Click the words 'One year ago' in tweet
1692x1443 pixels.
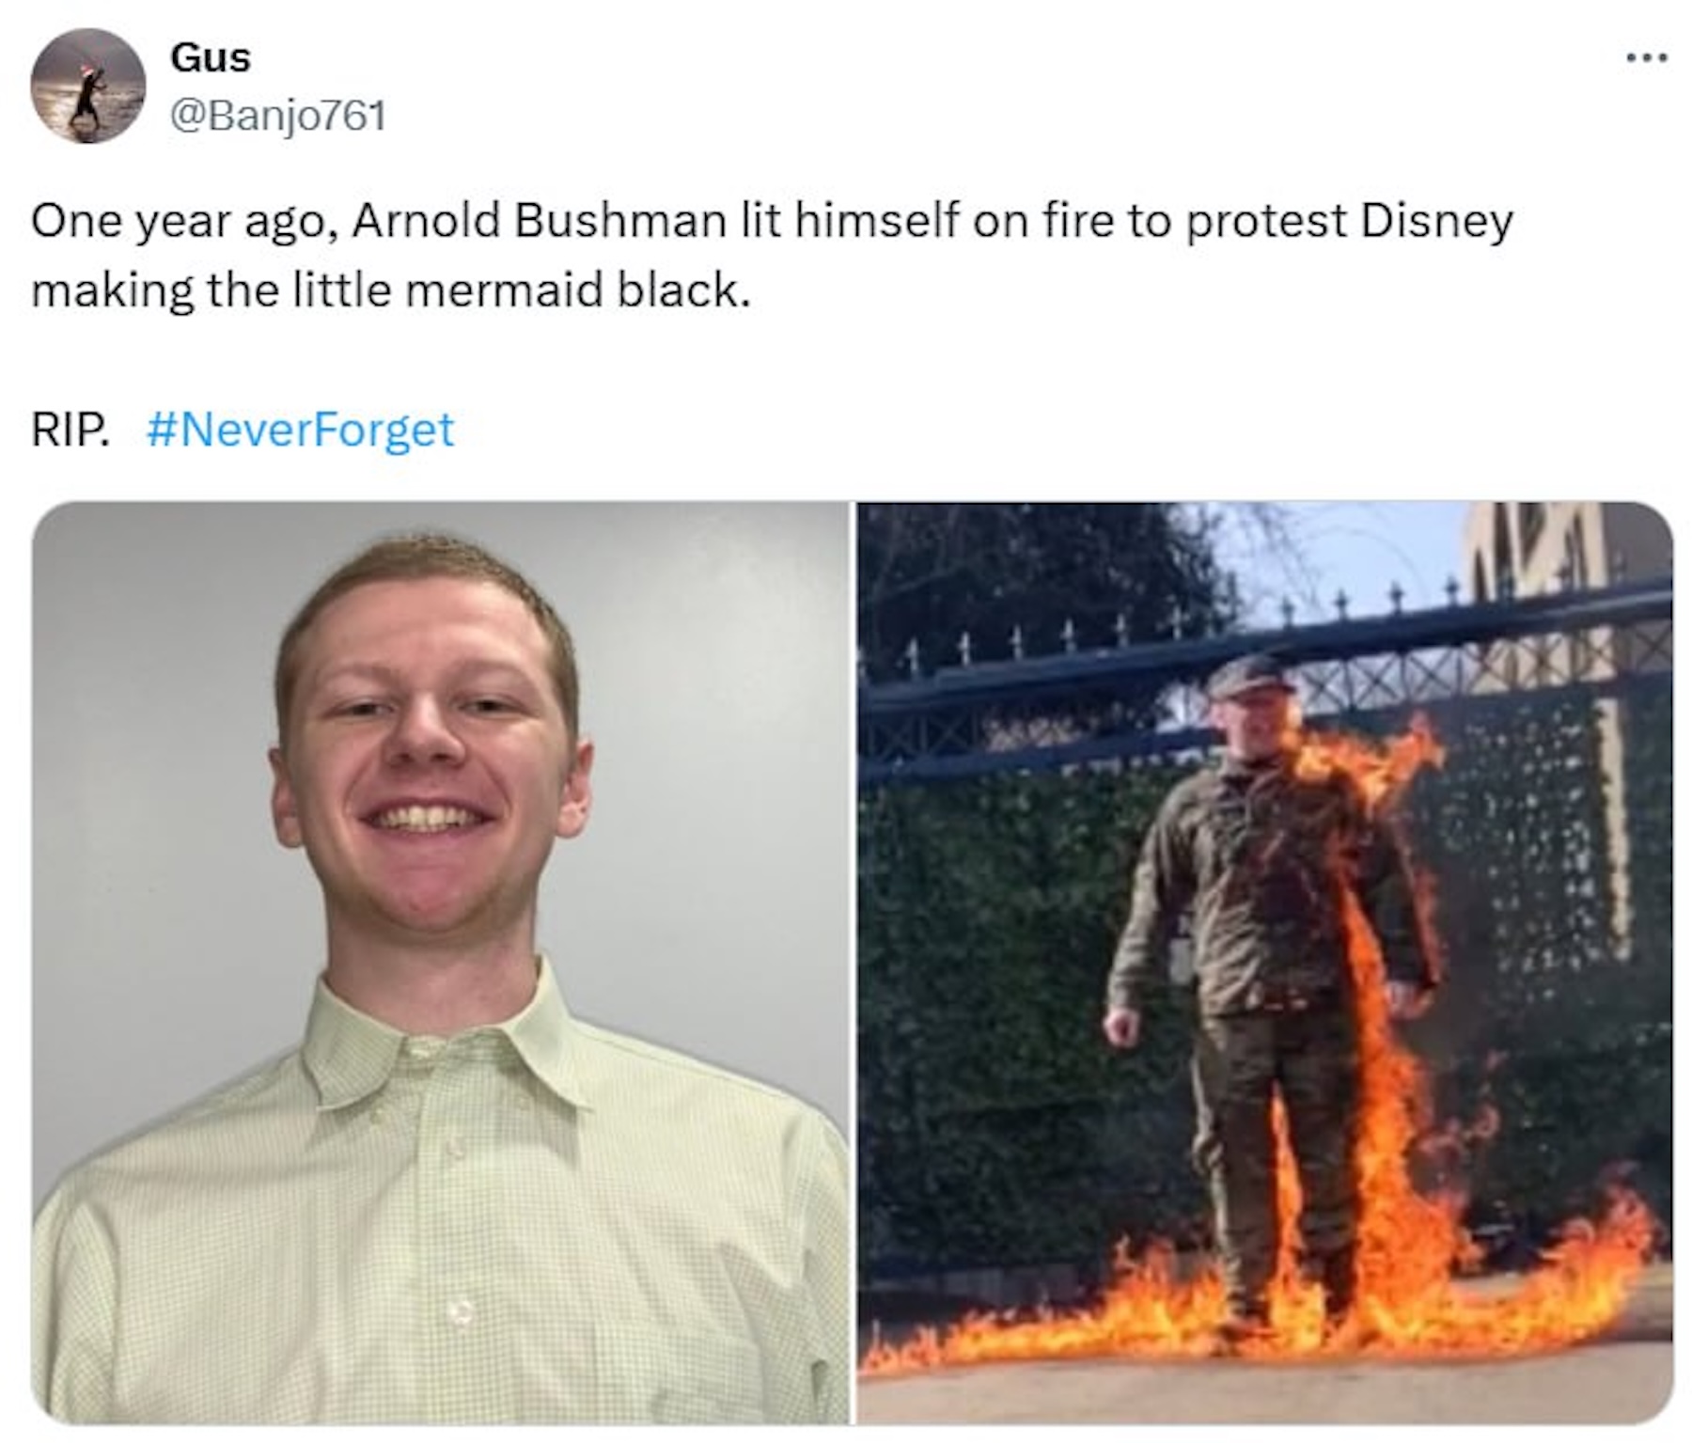[179, 222]
